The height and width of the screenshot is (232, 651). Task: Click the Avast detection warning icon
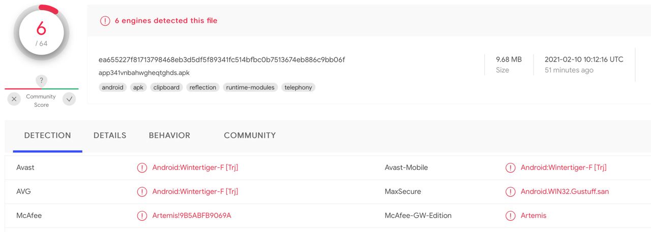click(x=142, y=167)
